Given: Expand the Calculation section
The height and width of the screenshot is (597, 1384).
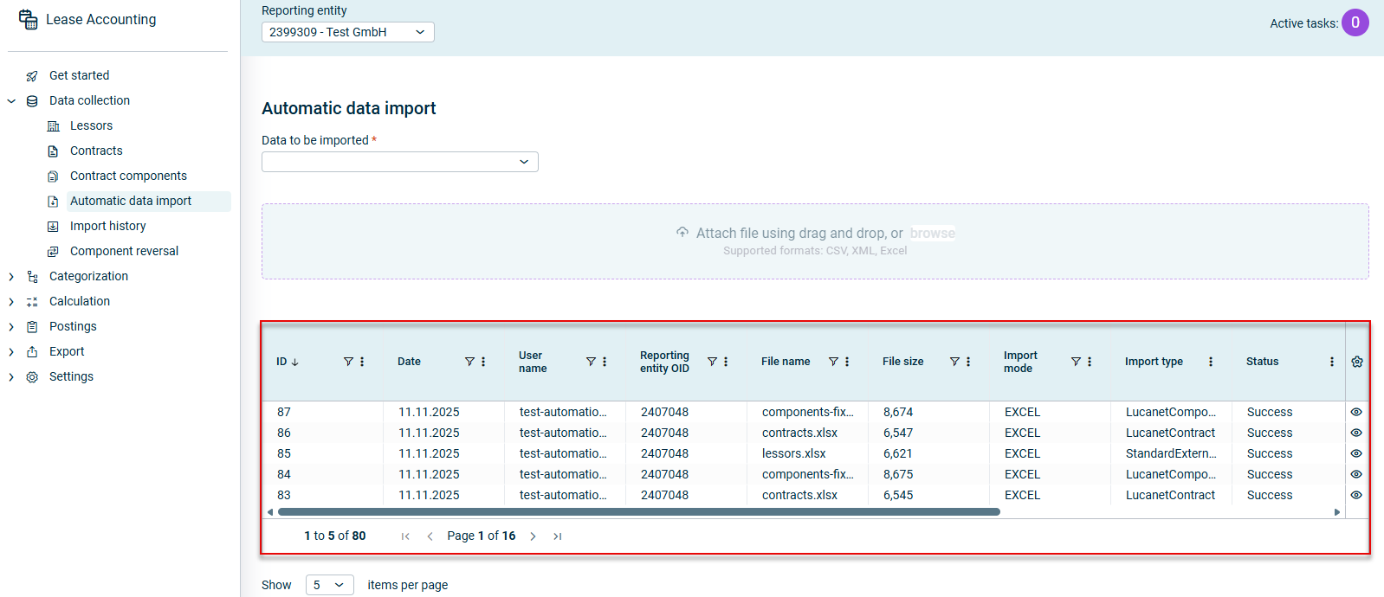Looking at the screenshot, I should (x=11, y=302).
